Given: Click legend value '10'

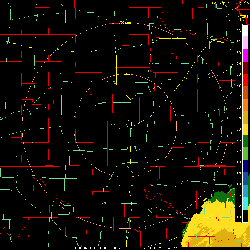Looking at the screenshot, I should point(239,184).
